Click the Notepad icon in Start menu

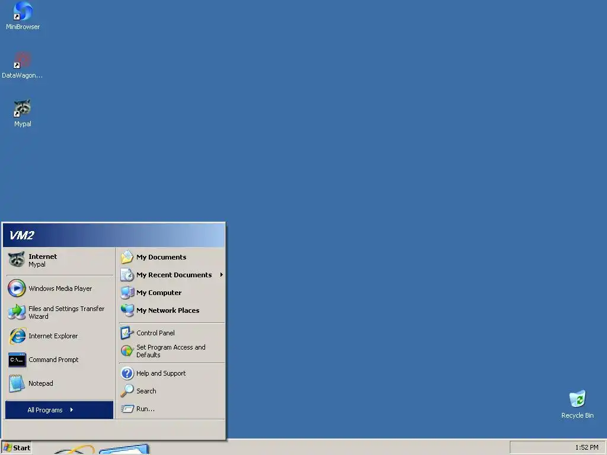17,383
